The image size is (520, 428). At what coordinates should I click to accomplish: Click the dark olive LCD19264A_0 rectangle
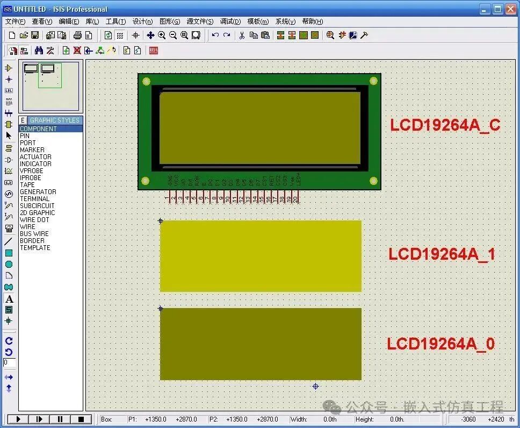[261, 344]
